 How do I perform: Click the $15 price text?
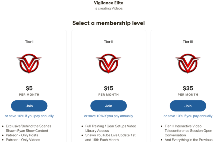click(x=109, y=88)
